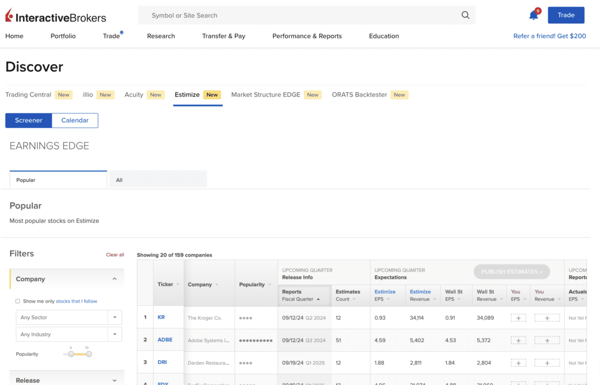Click 'Clear all' filters link
The height and width of the screenshot is (385, 600).
[115, 255]
